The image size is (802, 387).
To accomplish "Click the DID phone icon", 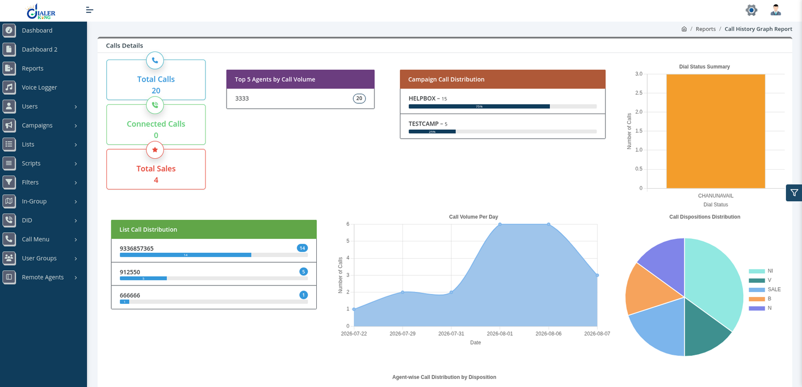I will [x=9, y=221].
